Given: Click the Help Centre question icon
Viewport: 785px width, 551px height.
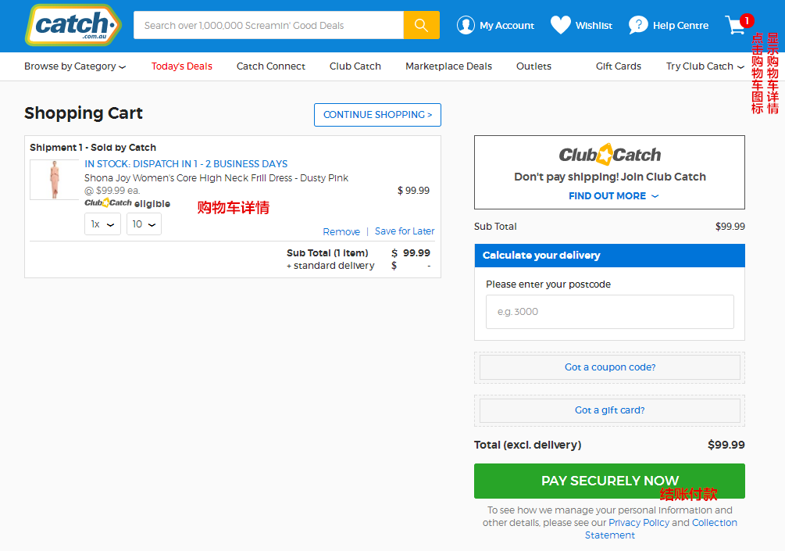Looking at the screenshot, I should tap(638, 25).
